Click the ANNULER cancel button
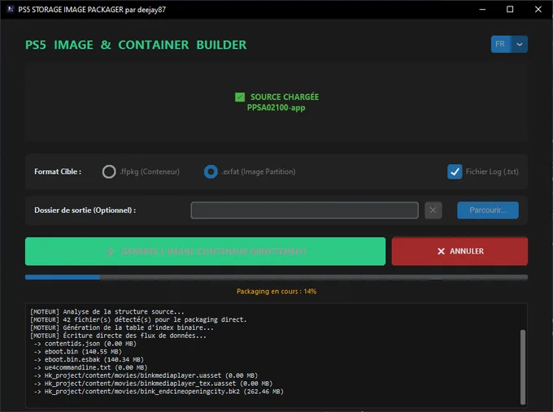 [459, 251]
